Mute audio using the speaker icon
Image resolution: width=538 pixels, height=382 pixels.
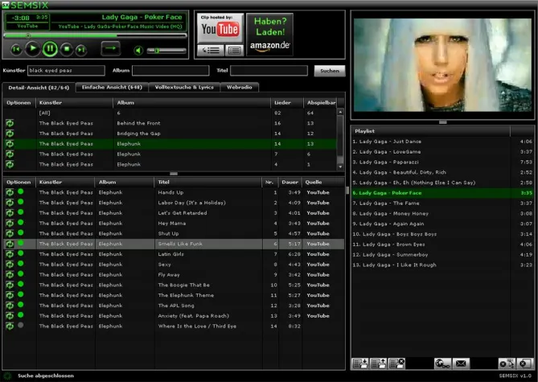tap(138, 51)
